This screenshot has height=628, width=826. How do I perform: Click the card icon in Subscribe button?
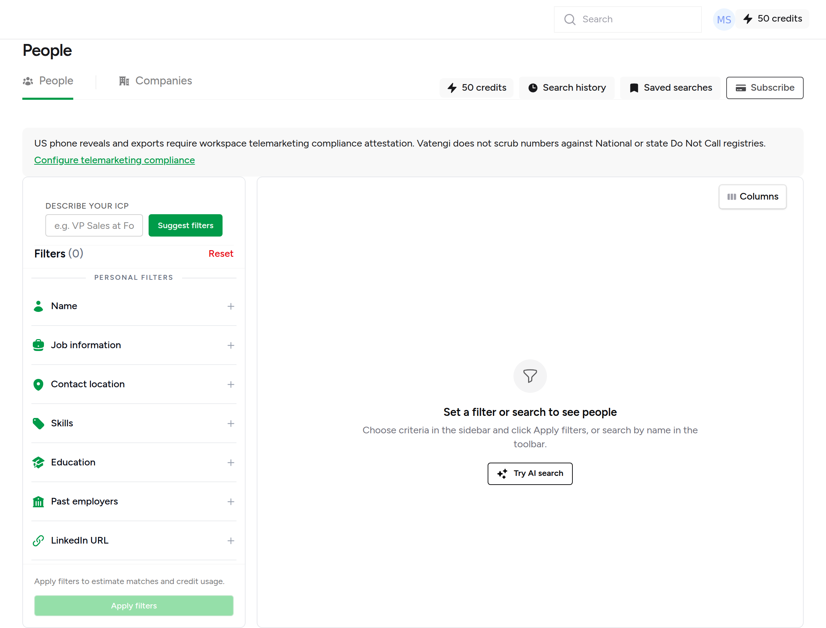(x=741, y=88)
